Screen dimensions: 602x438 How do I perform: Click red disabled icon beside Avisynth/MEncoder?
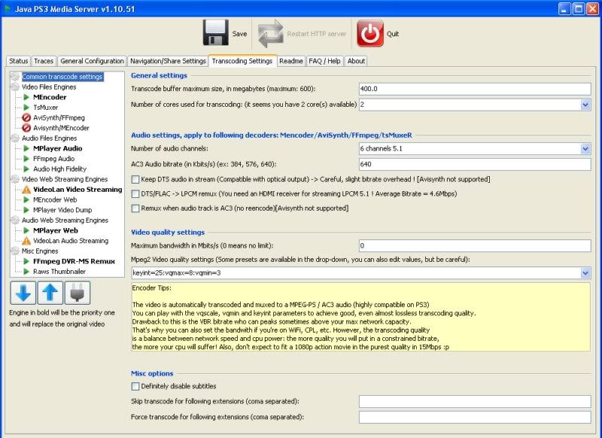click(26, 128)
